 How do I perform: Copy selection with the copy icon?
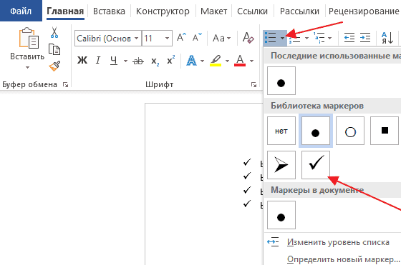[54, 49]
